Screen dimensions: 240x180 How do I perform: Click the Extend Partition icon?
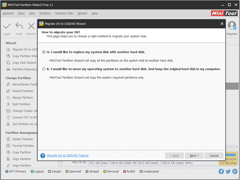tap(8, 91)
